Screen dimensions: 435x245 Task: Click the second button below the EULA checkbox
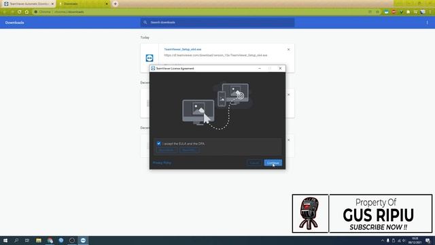[189, 150]
